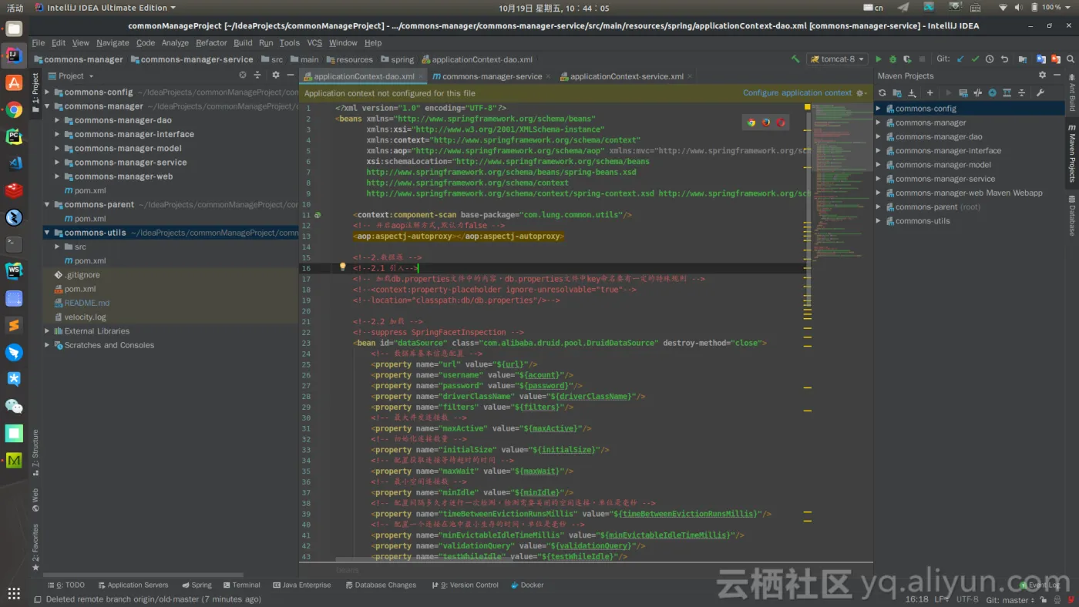Toggle Database tool window on right edge

tap(1071, 215)
